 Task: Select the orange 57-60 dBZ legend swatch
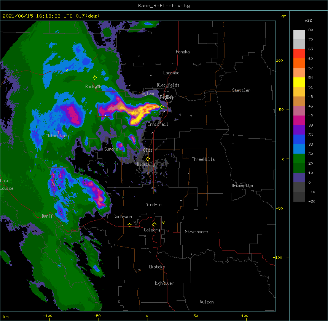(299, 63)
